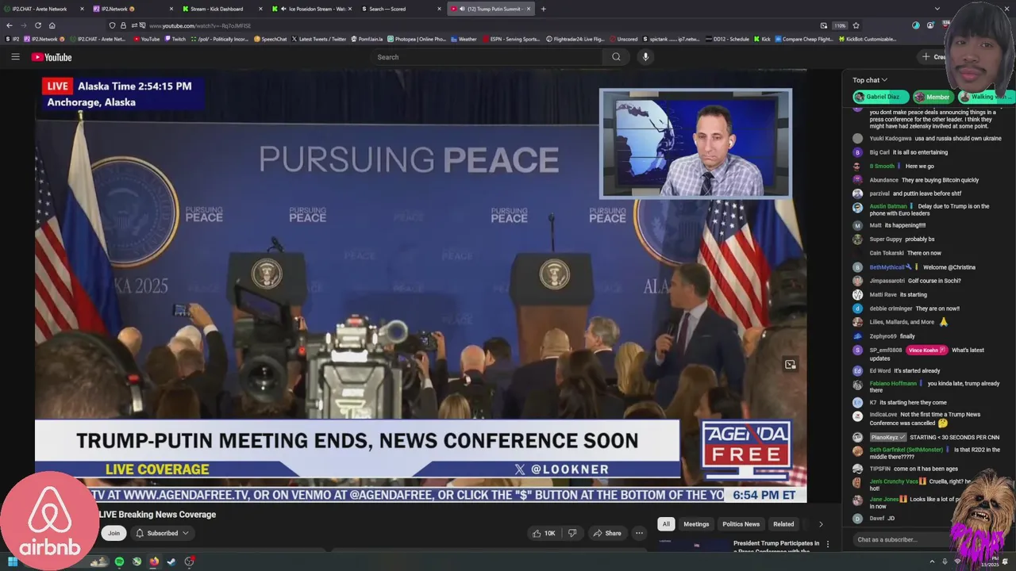Image resolution: width=1016 pixels, height=571 pixels.
Task: Select the Related category chip
Action: [x=783, y=524]
